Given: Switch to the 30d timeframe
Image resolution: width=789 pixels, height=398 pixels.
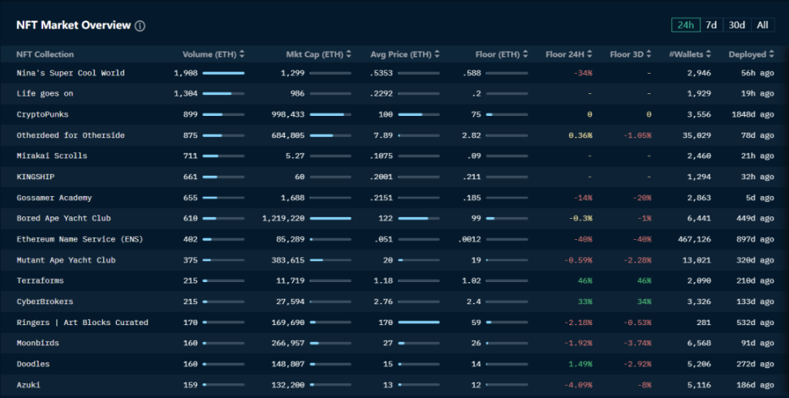Looking at the screenshot, I should tap(737, 25).
